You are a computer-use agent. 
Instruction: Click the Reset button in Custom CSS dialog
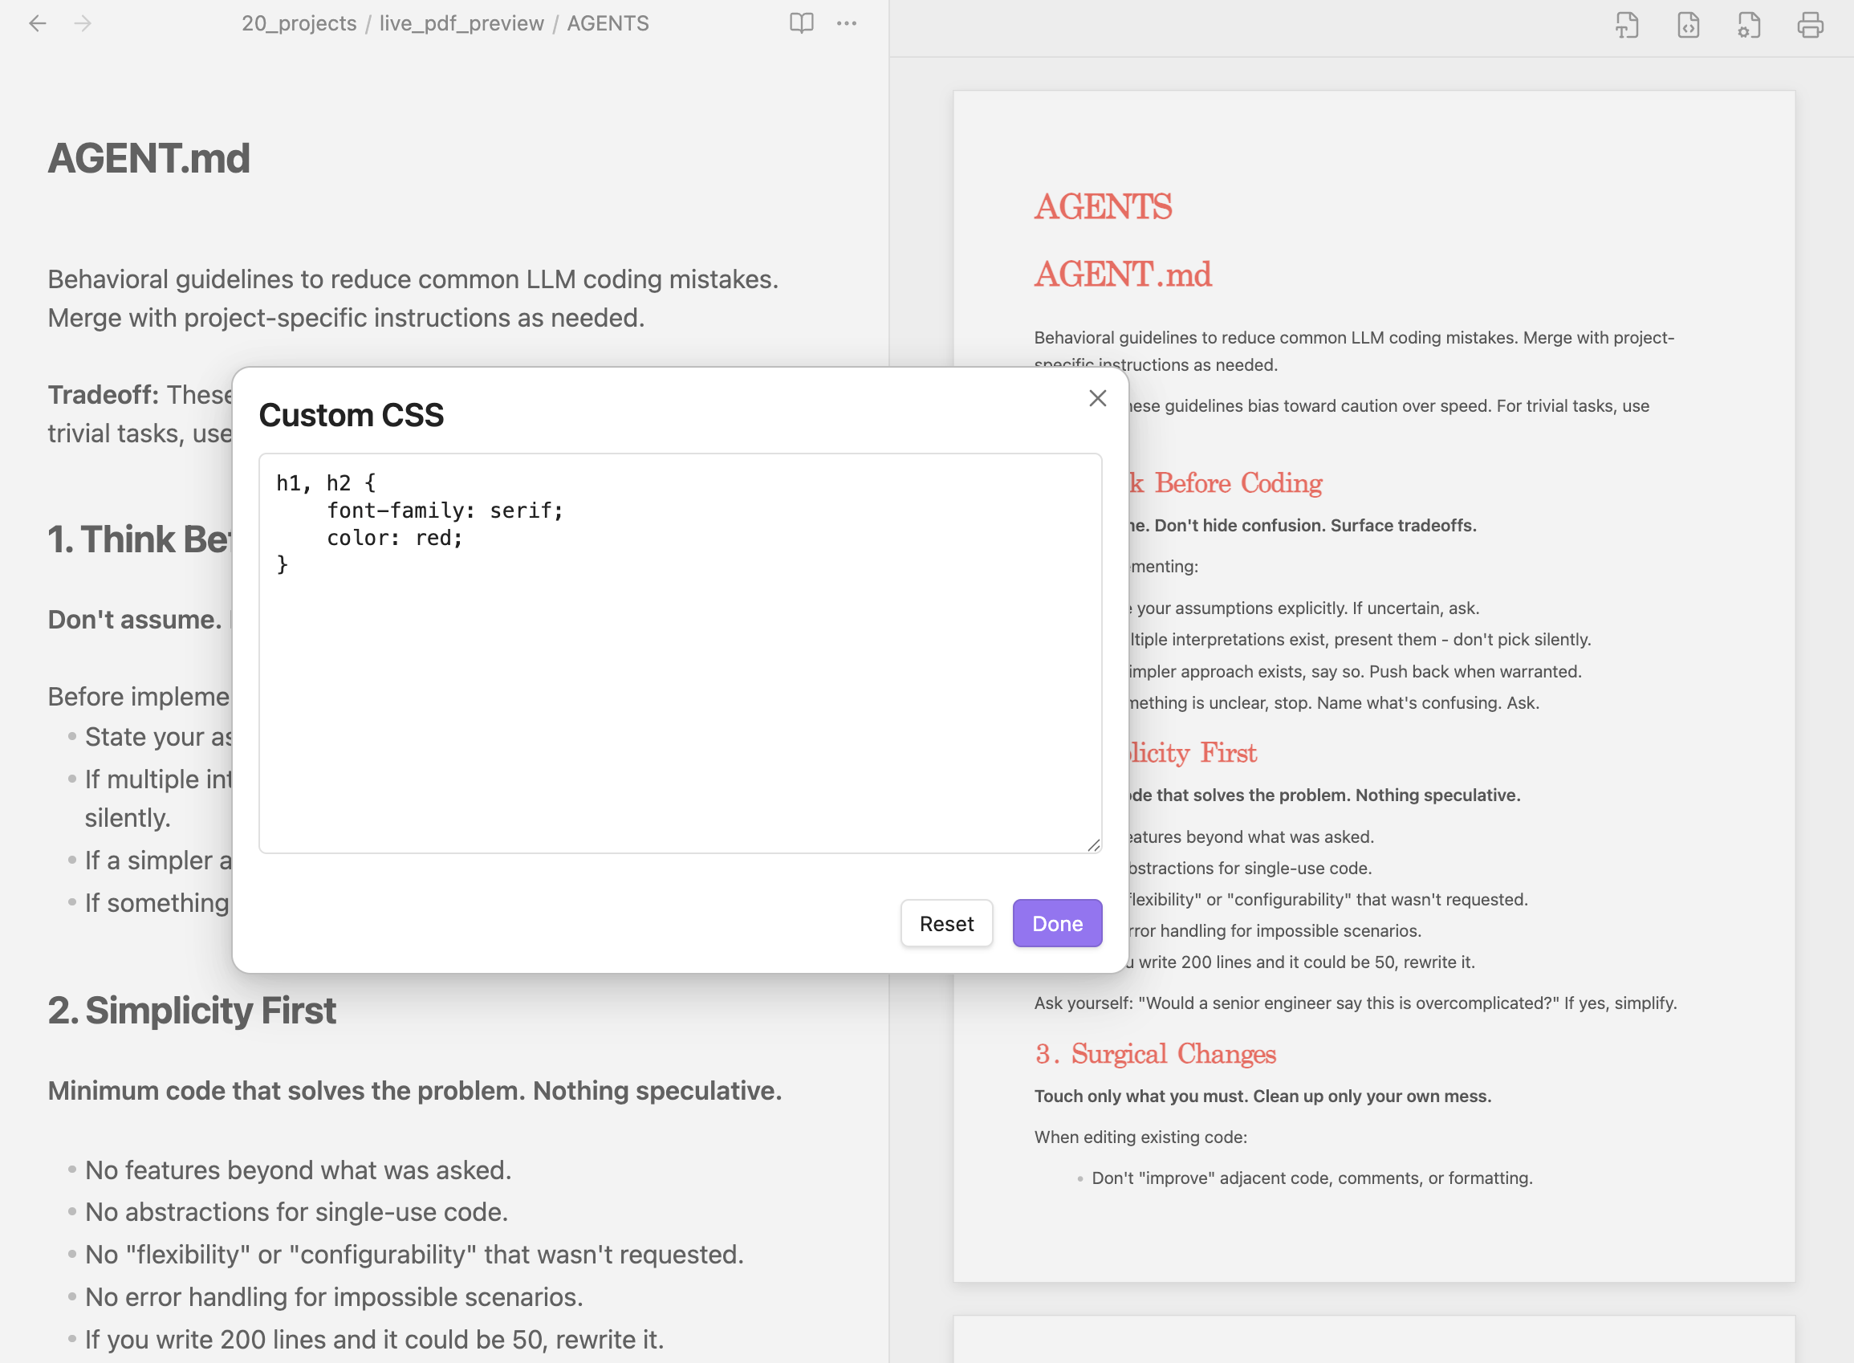point(946,923)
